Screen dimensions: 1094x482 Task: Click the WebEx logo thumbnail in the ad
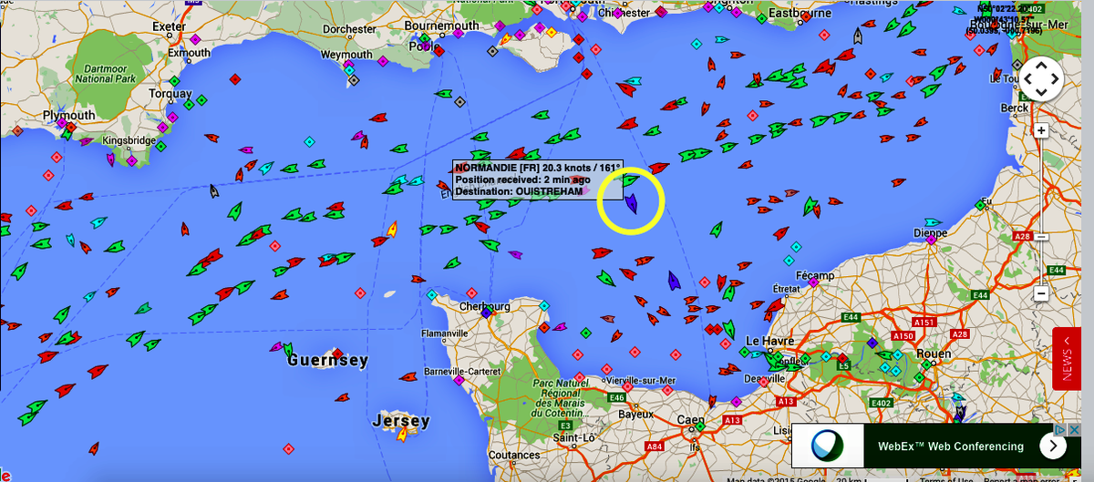pyautogui.click(x=829, y=446)
